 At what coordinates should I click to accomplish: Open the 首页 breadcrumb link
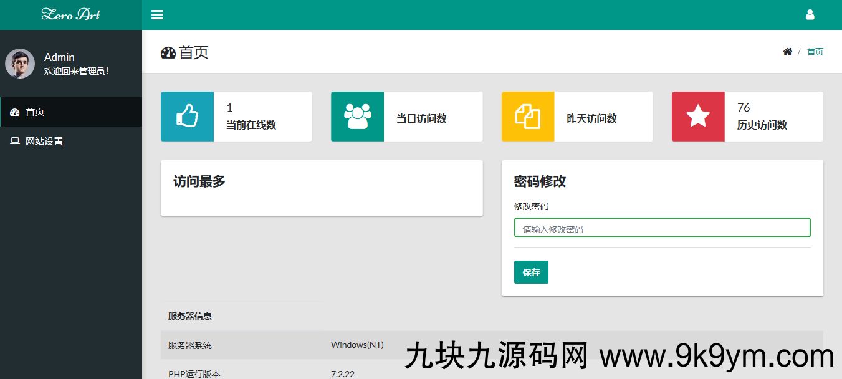pyautogui.click(x=815, y=52)
